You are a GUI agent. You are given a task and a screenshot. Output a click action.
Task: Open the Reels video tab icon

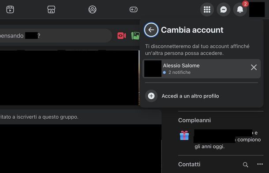[x=10, y=9]
